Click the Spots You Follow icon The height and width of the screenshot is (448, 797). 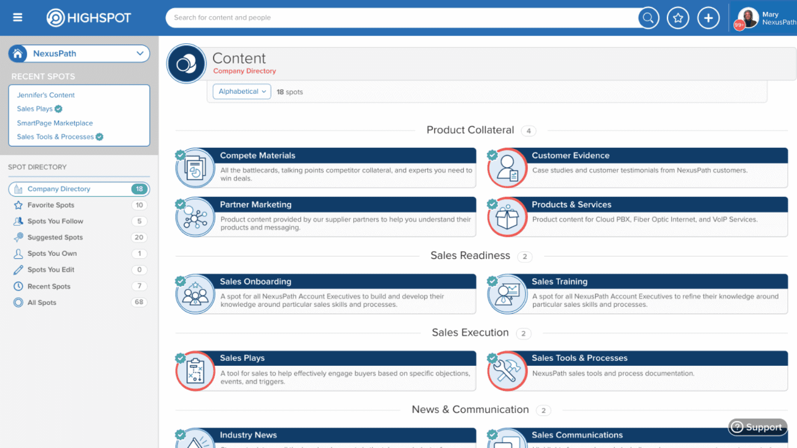tap(18, 221)
